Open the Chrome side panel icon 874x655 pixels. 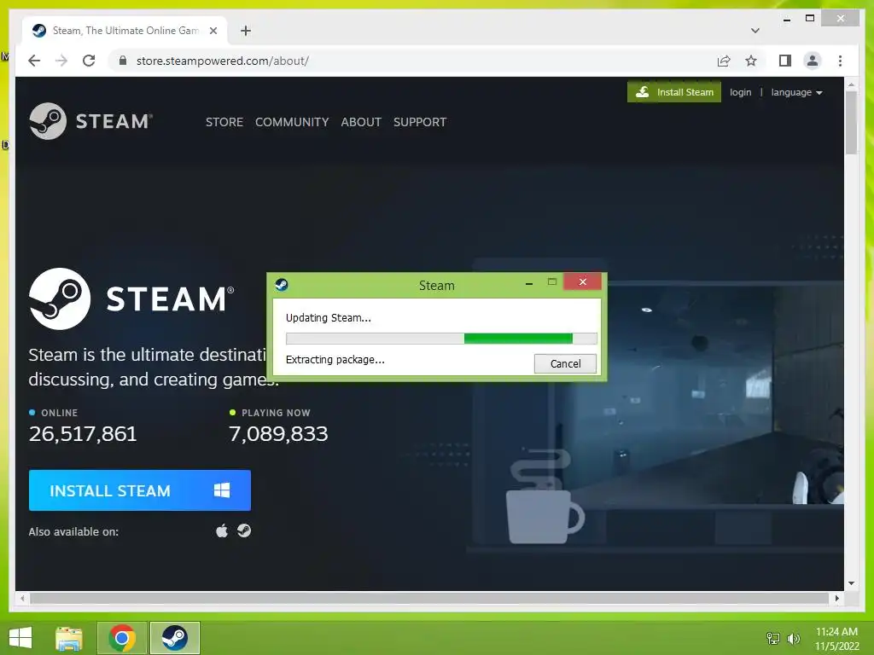pos(785,61)
